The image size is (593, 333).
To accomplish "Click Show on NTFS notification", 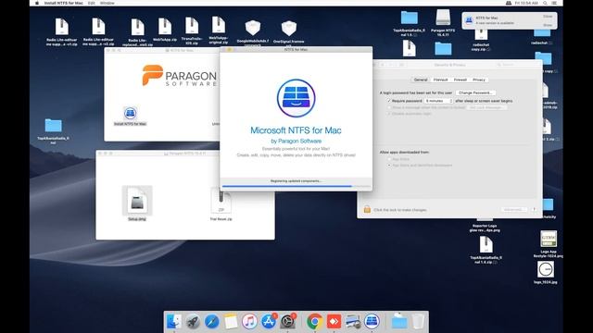I will [x=548, y=25].
